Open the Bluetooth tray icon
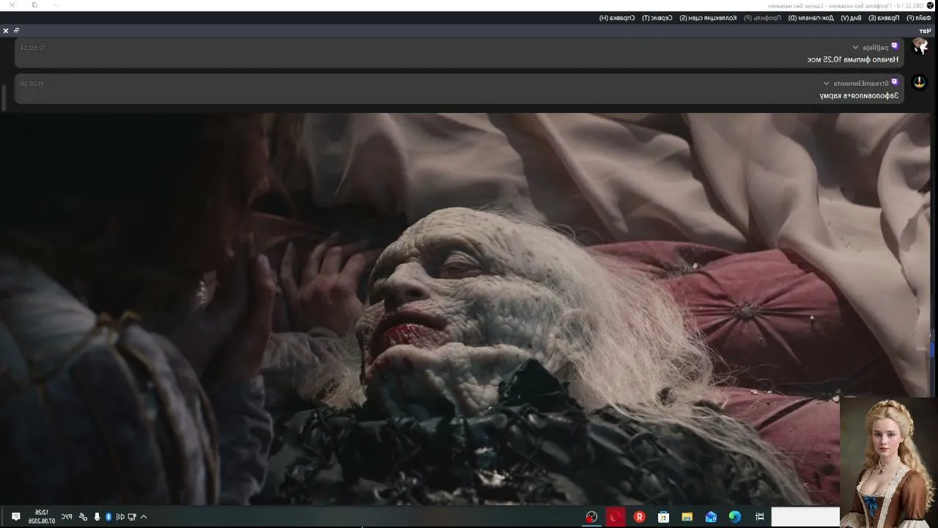Viewport: 938px width, 528px height. pyautogui.click(x=108, y=517)
